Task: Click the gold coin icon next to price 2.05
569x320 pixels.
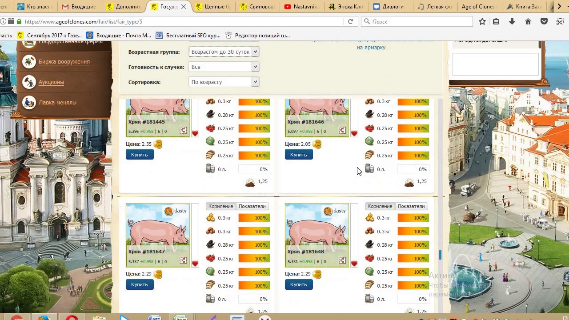Action: 317,144
